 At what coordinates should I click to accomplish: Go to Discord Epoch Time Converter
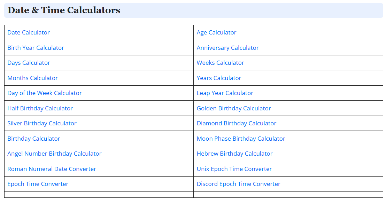(238, 184)
